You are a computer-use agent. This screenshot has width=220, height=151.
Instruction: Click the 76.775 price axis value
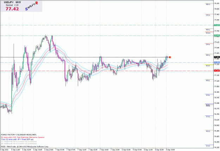[x=217, y=109]
